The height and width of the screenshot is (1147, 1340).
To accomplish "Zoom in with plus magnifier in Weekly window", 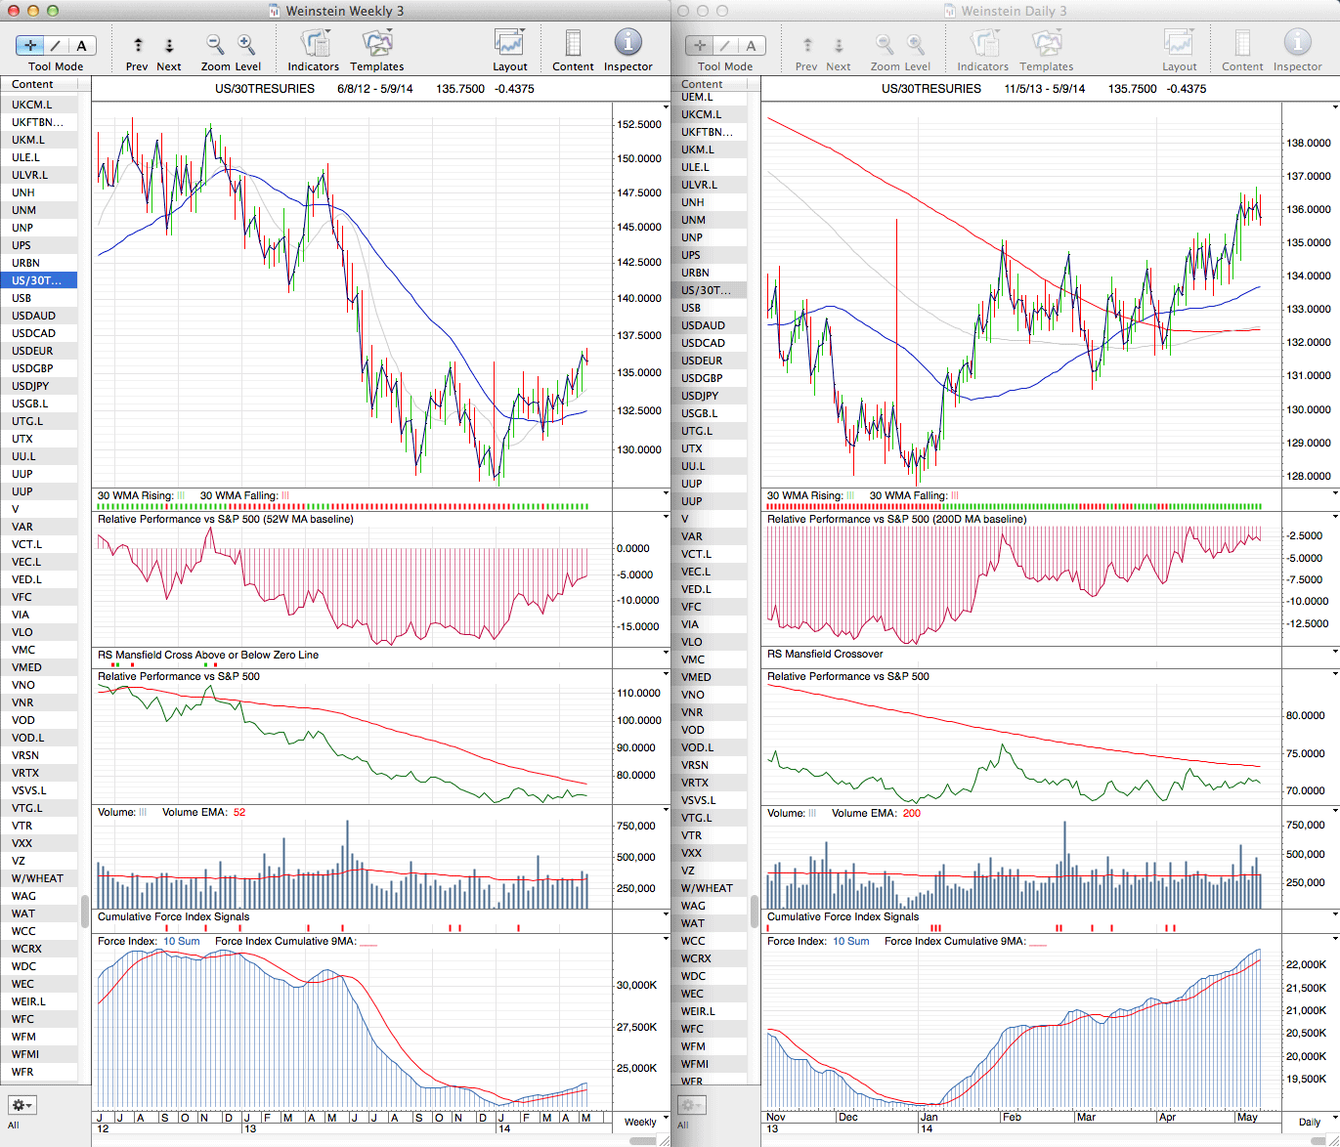I will [x=246, y=44].
